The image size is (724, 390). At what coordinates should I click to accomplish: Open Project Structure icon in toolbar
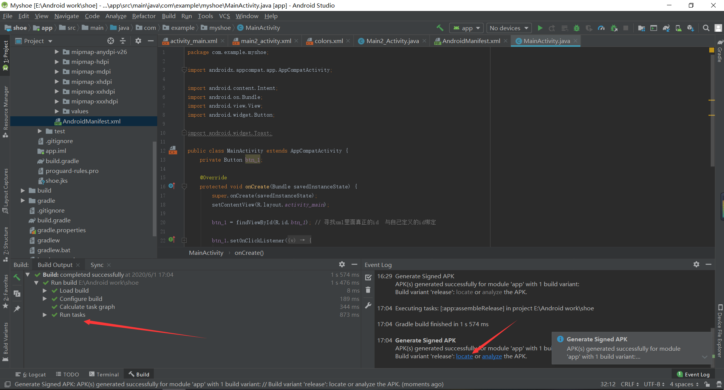click(x=641, y=28)
